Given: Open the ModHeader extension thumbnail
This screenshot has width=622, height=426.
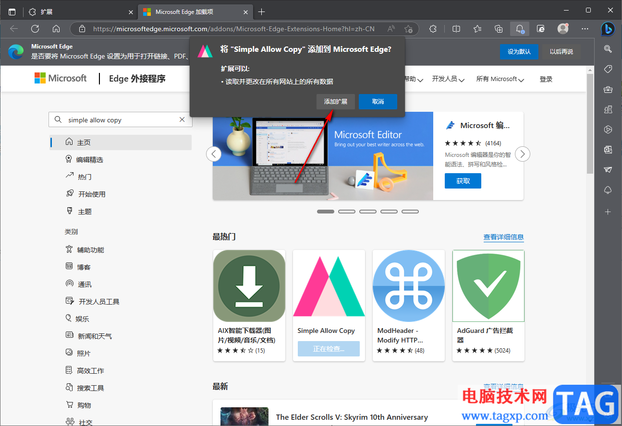Looking at the screenshot, I should tap(409, 286).
